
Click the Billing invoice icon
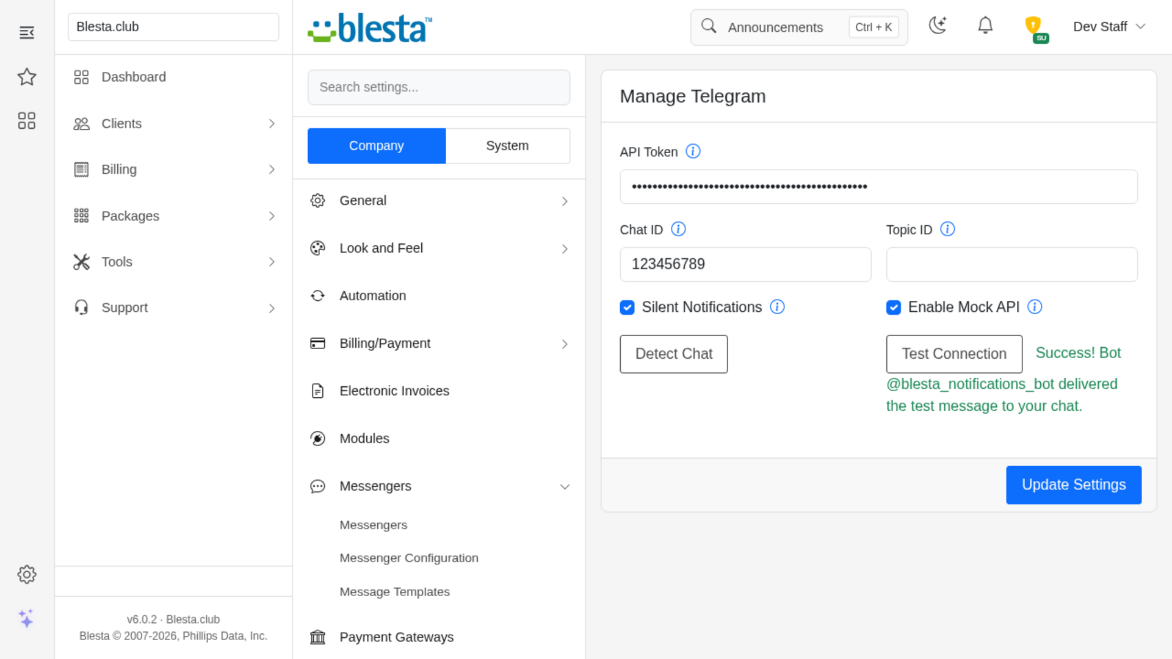81,170
